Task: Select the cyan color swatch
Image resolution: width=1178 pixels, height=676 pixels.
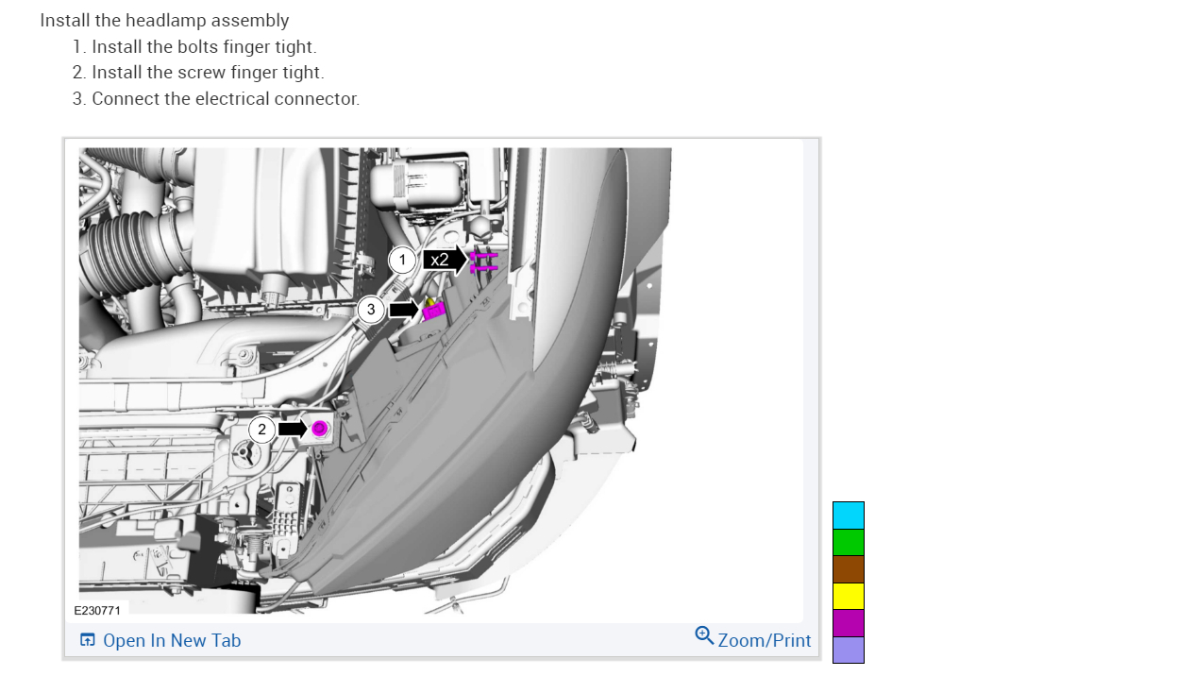Action: pyautogui.click(x=849, y=515)
